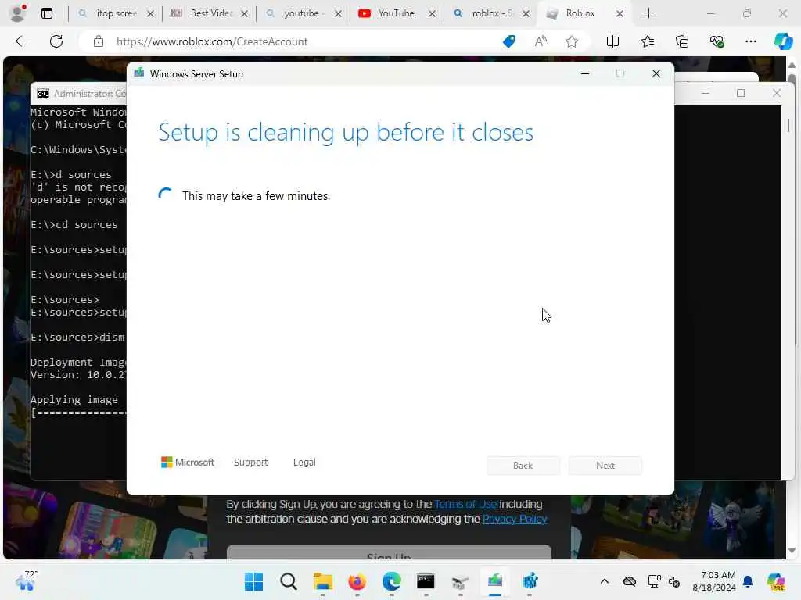Maximize the Command Prompt window
801x600 pixels.
(x=741, y=93)
